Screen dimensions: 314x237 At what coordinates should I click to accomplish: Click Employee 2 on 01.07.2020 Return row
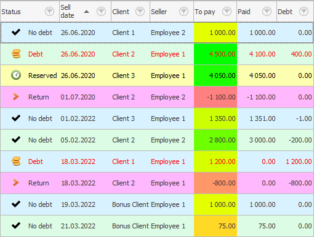click(168, 97)
